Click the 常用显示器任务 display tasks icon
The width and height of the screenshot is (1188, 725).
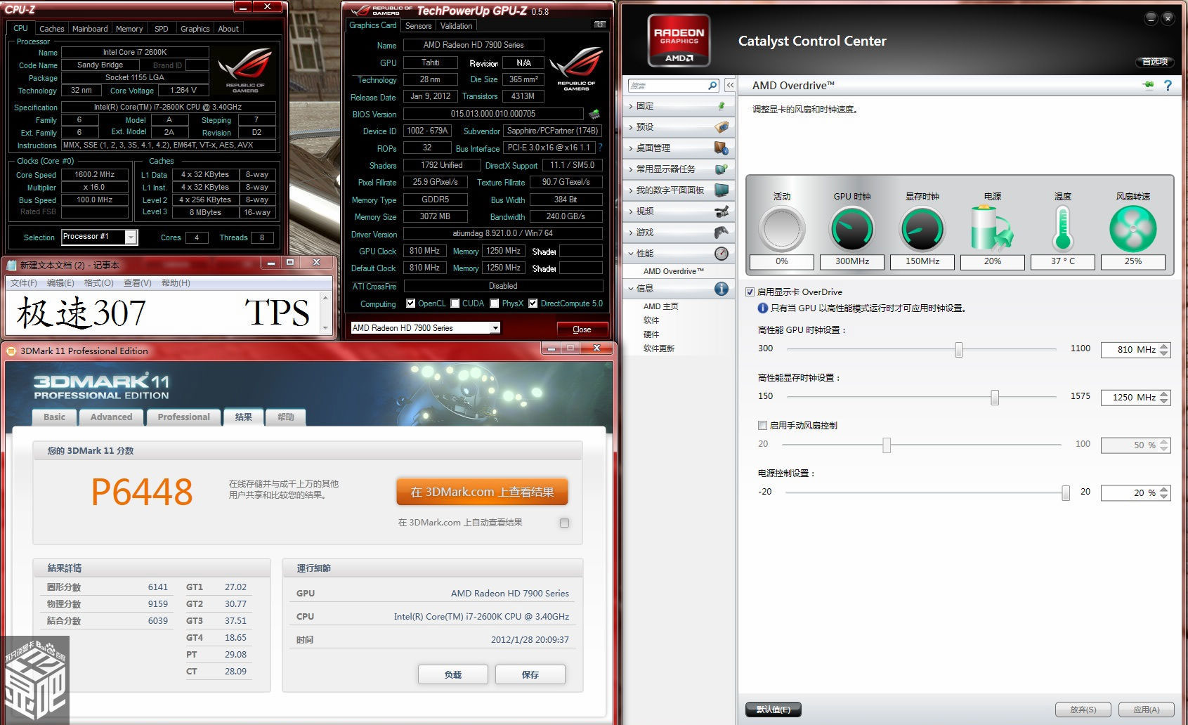[722, 169]
